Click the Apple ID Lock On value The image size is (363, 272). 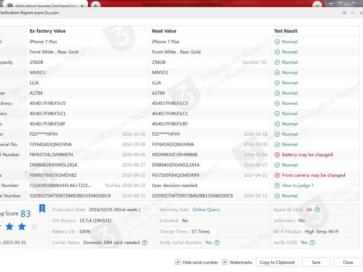309,210
